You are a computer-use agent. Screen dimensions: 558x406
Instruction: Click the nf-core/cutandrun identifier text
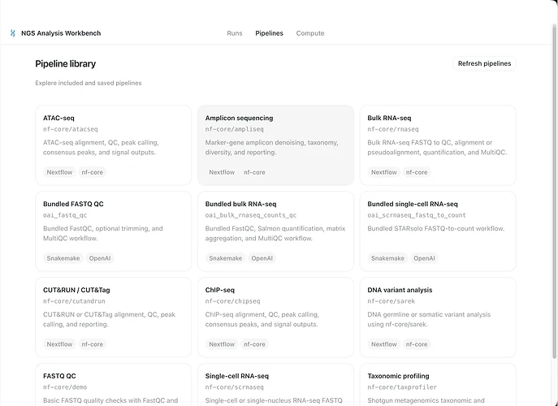click(74, 301)
